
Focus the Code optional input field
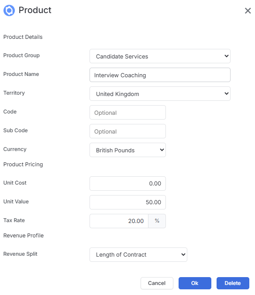click(x=127, y=112)
